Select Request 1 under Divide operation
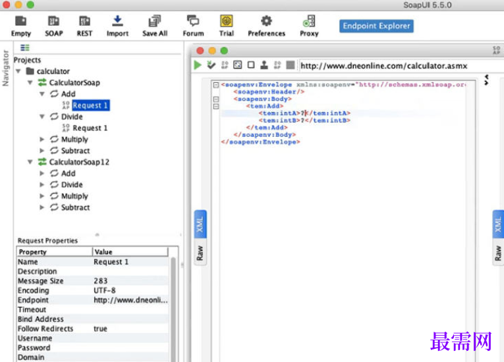Image resolution: width=504 pixels, height=362 pixels. point(90,128)
